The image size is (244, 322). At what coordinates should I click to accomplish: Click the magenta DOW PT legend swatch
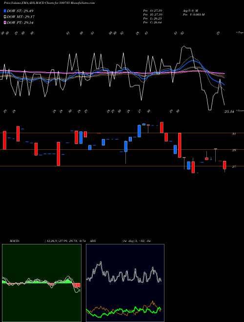pyautogui.click(x=5, y=23)
